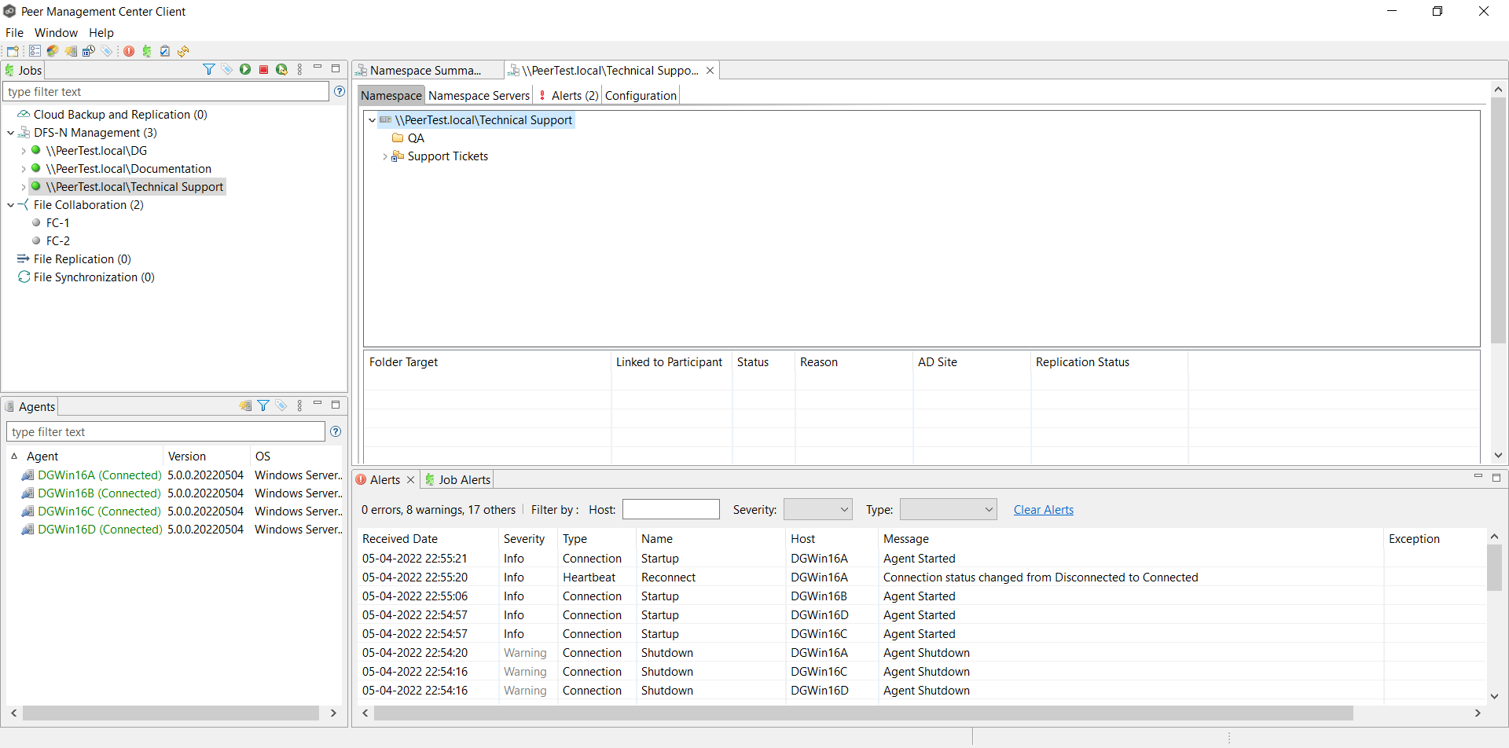Select the FC-2 job
Viewport: 1509px width, 748px height.
(x=57, y=240)
